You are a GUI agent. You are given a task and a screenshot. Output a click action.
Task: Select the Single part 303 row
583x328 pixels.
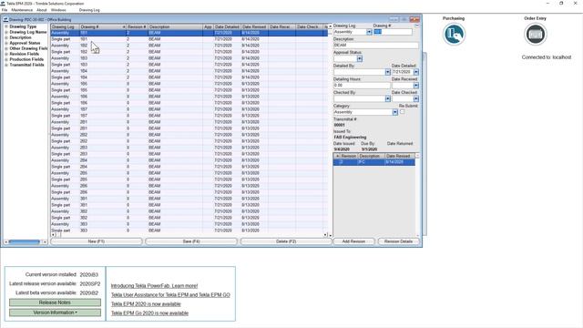click(x=189, y=231)
